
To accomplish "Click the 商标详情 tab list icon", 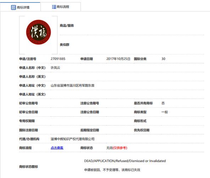I will pos(13,7).
